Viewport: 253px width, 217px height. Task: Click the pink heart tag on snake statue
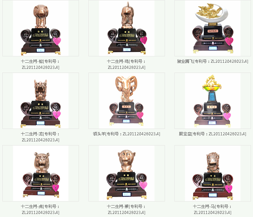pos(57,41)
